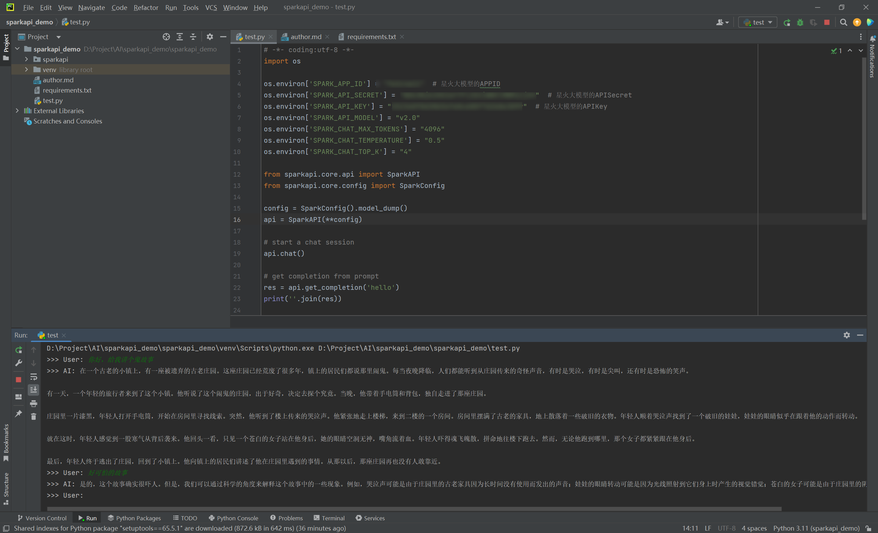Toggle Bookmarks side panel
This screenshot has height=533, width=878.
6,442
